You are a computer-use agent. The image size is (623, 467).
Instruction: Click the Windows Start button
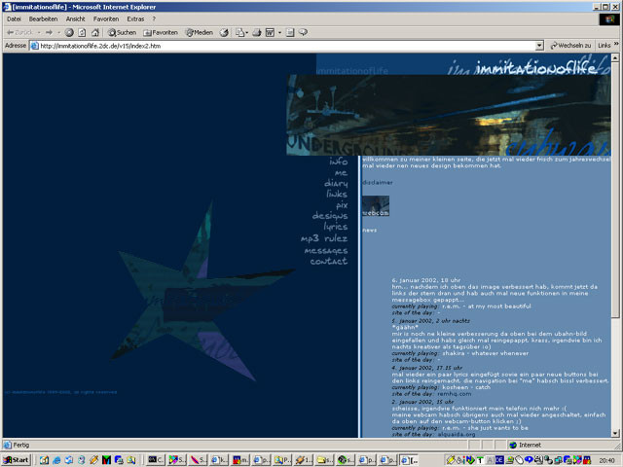pyautogui.click(x=17, y=460)
